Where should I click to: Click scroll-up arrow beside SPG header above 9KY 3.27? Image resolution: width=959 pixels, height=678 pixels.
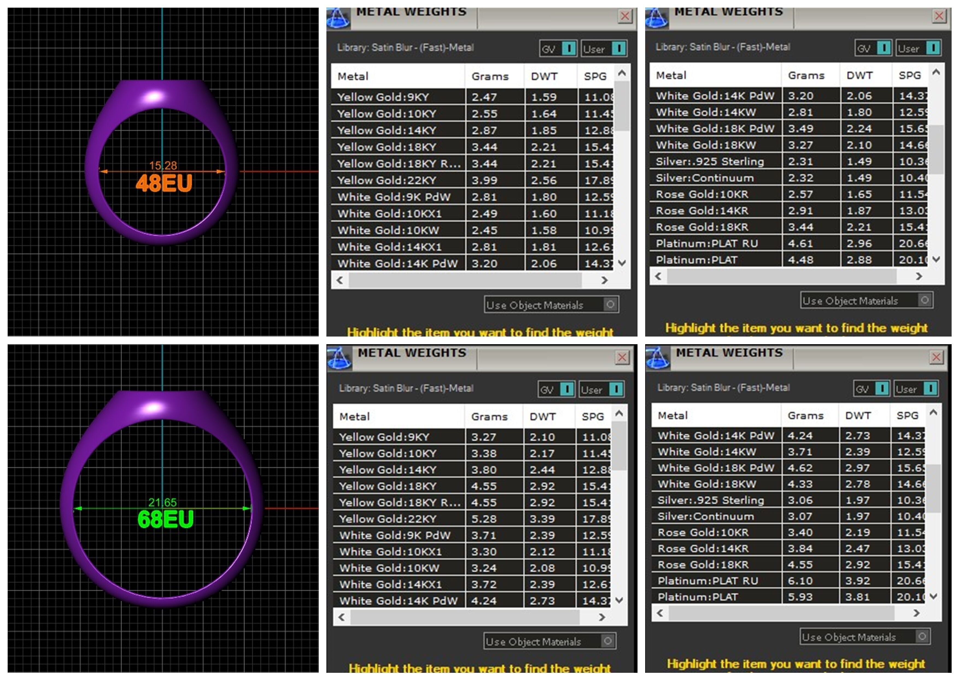(619, 414)
